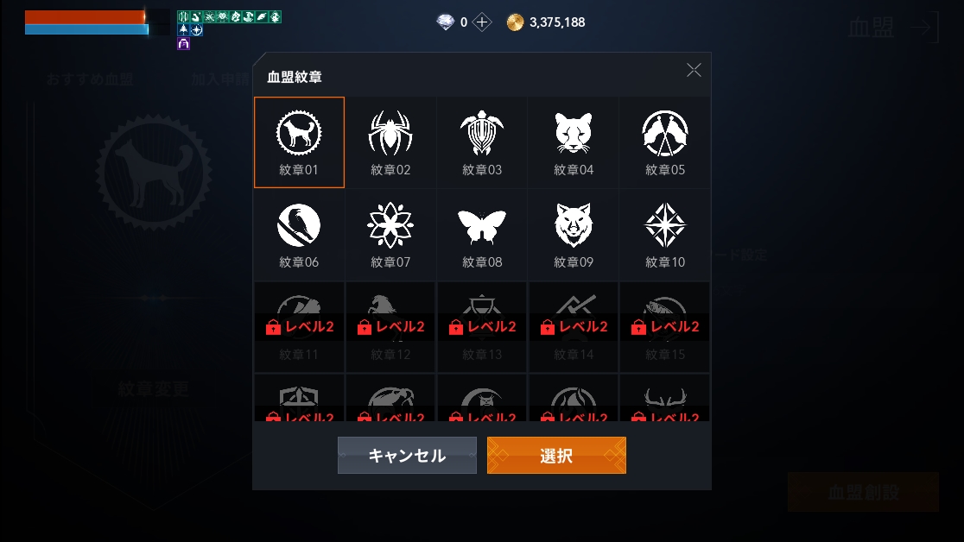Close the 血盟紋章 dialog
Viewport: 964px width, 542px height.
click(694, 70)
